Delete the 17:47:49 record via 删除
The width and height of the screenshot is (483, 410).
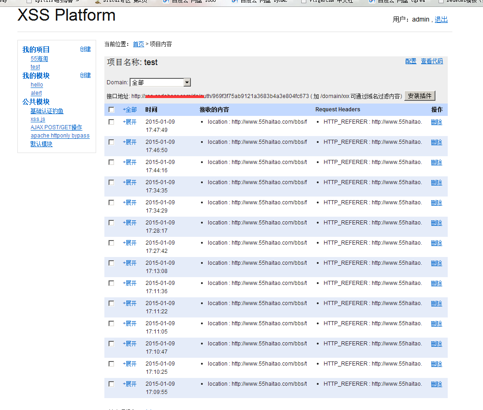(x=436, y=122)
